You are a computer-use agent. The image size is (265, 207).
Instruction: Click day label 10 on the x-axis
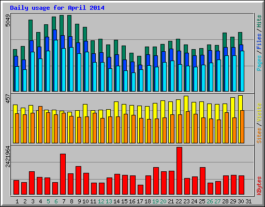85,201
